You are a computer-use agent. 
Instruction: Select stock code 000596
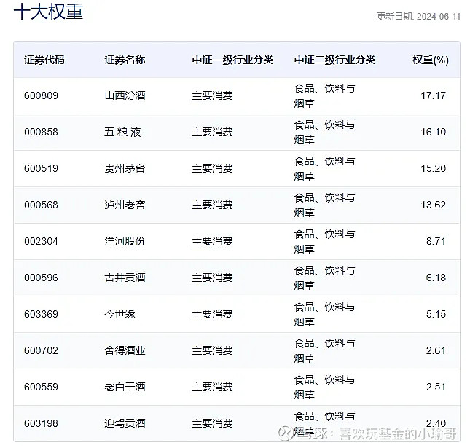click(x=41, y=278)
